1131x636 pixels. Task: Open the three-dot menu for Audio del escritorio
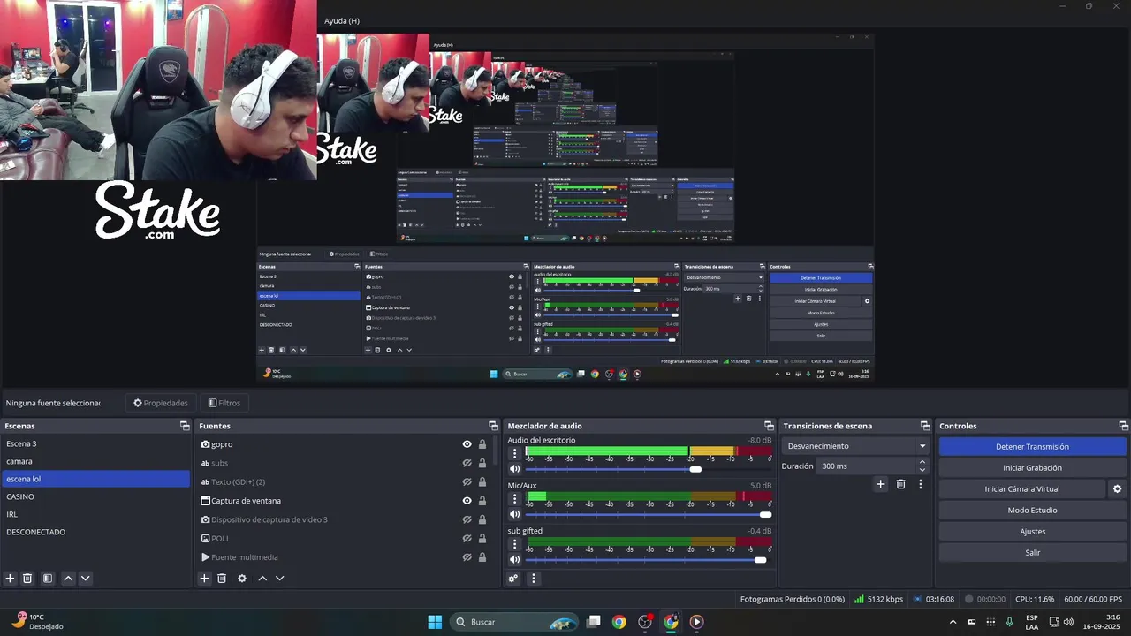point(515,453)
